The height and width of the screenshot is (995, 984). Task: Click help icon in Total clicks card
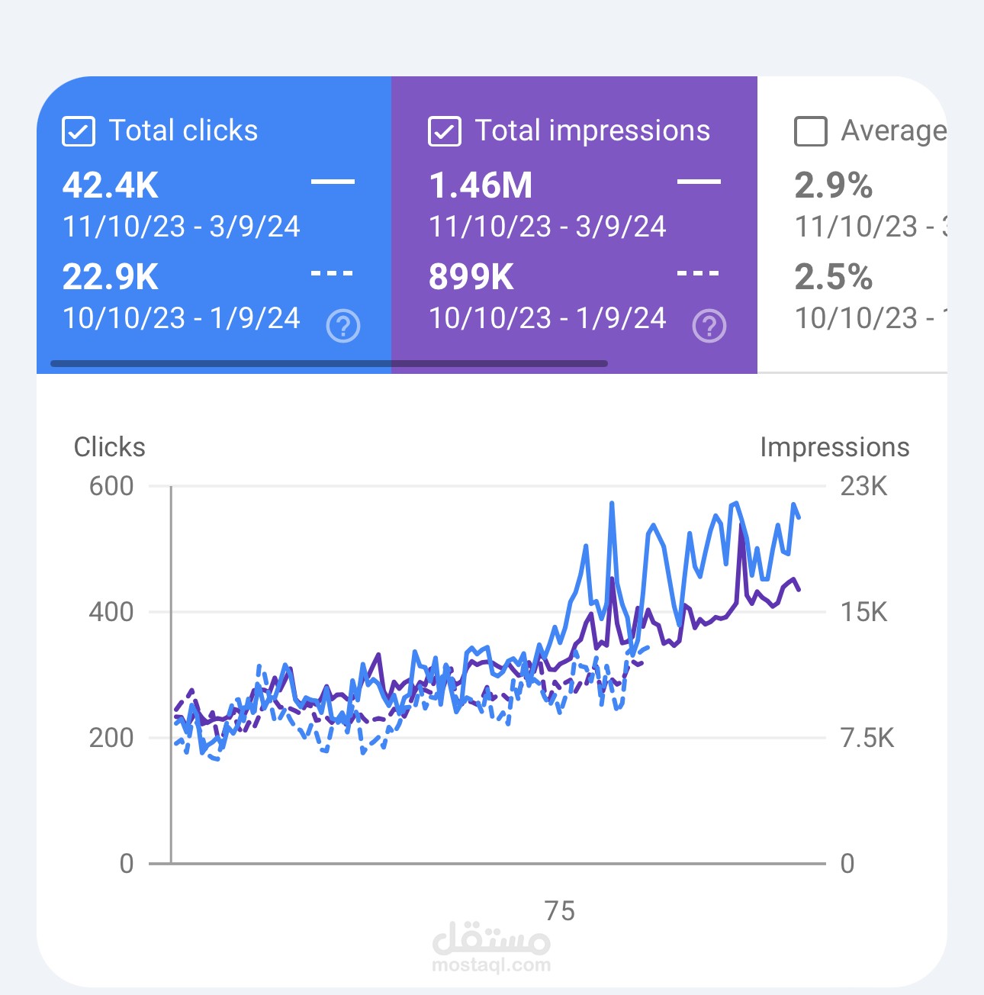[343, 326]
